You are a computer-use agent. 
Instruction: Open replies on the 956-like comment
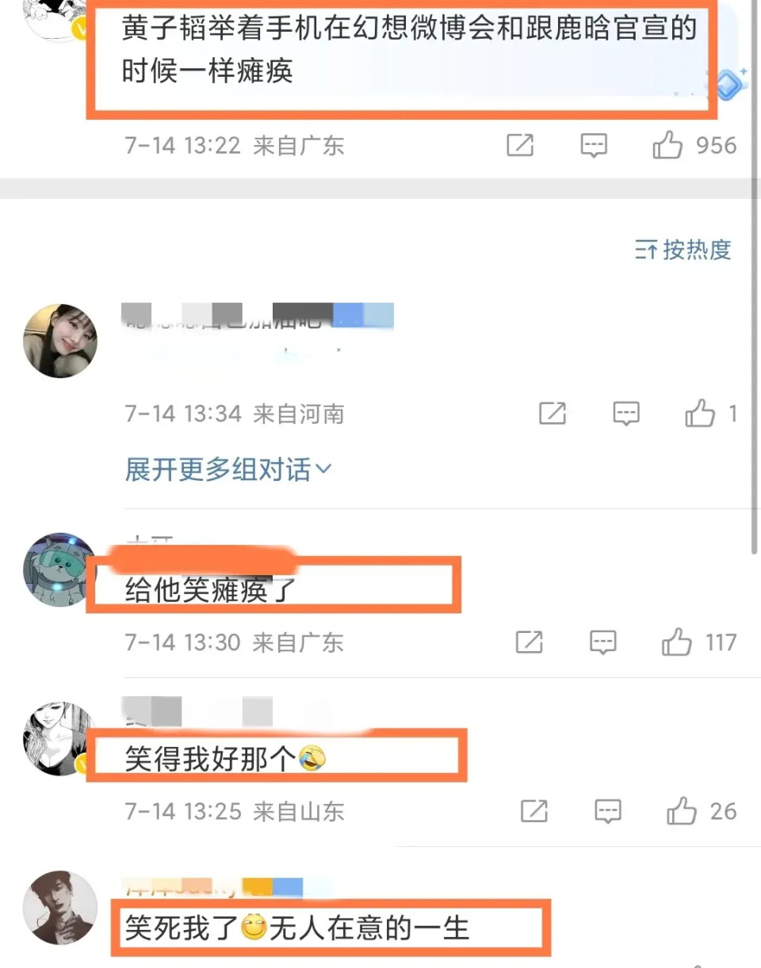594,146
